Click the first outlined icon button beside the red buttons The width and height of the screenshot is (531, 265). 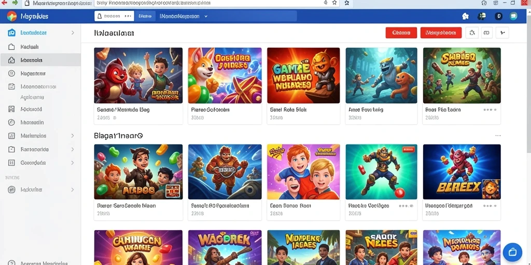[x=472, y=33]
